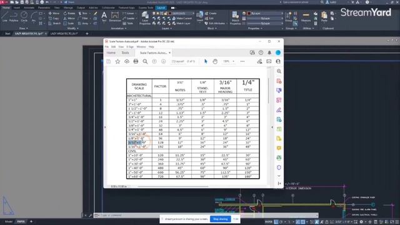The width and height of the screenshot is (400, 225).
Task: Open the Home ribbon tab in AutoCAD
Action: click(6, 7)
